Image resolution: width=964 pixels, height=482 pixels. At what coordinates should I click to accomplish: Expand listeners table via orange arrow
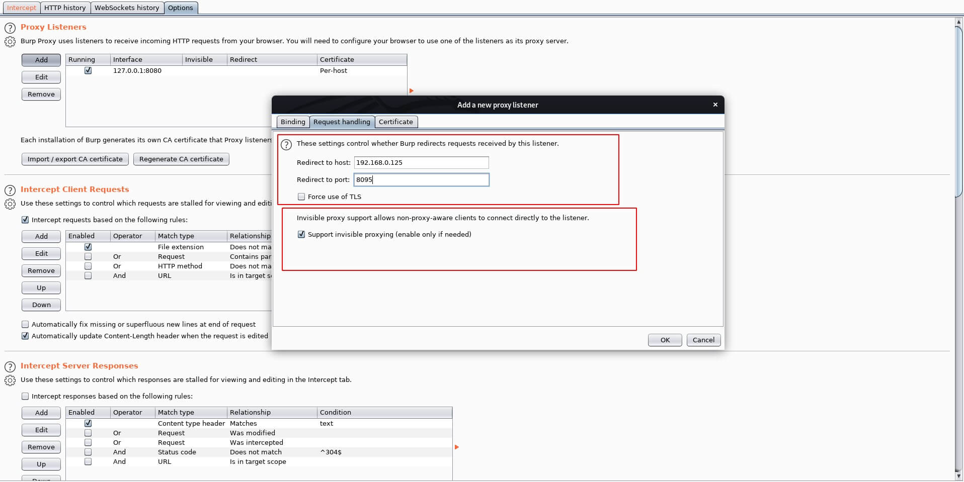(412, 91)
